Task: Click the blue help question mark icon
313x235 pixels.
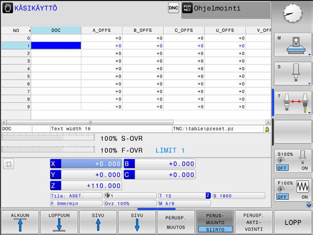Action: (309, 205)
